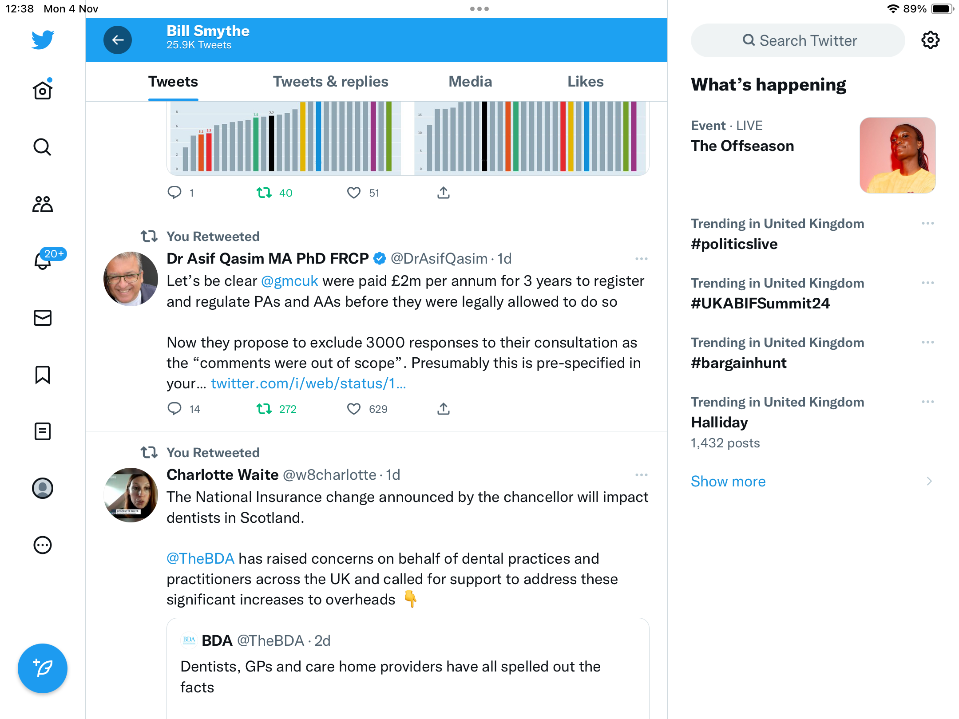Open Charlotte Waite's profile picture
This screenshot has width=959, height=719.
point(131,495)
